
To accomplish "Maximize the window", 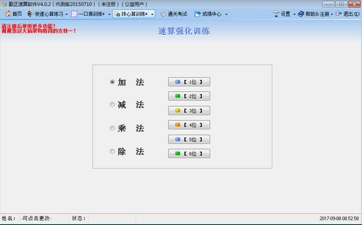I will pos(341,4).
